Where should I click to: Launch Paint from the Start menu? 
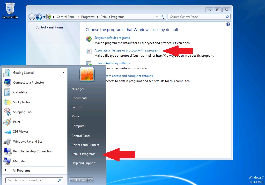(17, 122)
